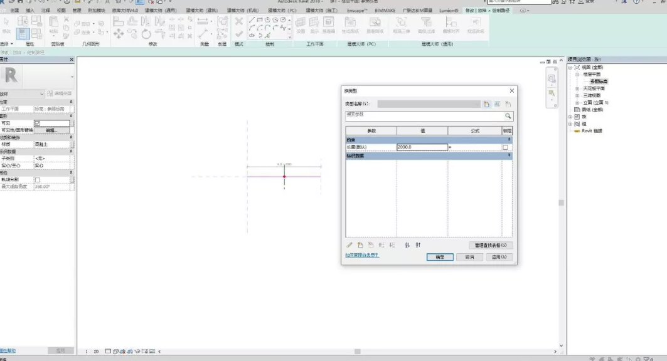Toggle the 轨线分割 checkbox in Properties
667x361 pixels.
click(38, 180)
